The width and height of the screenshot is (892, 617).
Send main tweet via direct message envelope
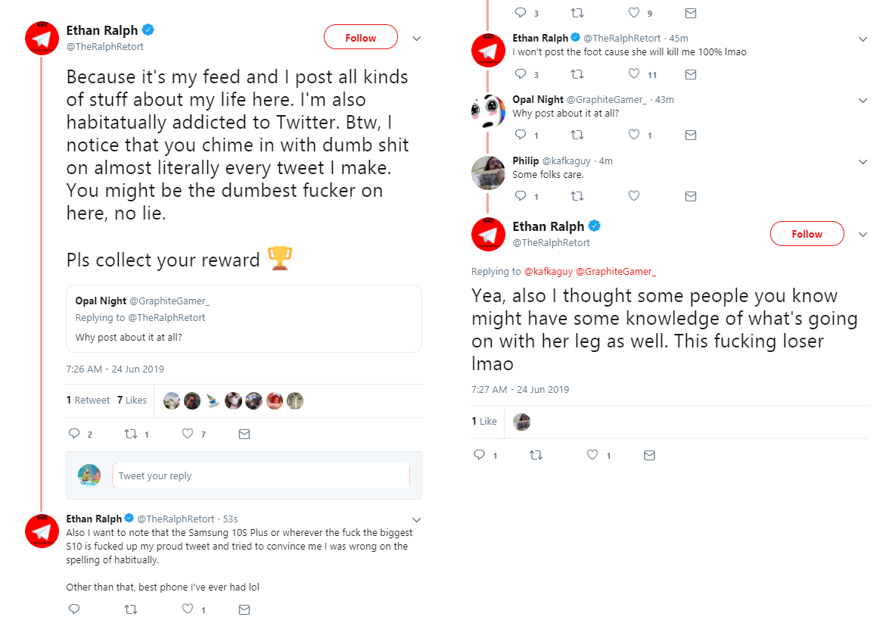click(244, 435)
